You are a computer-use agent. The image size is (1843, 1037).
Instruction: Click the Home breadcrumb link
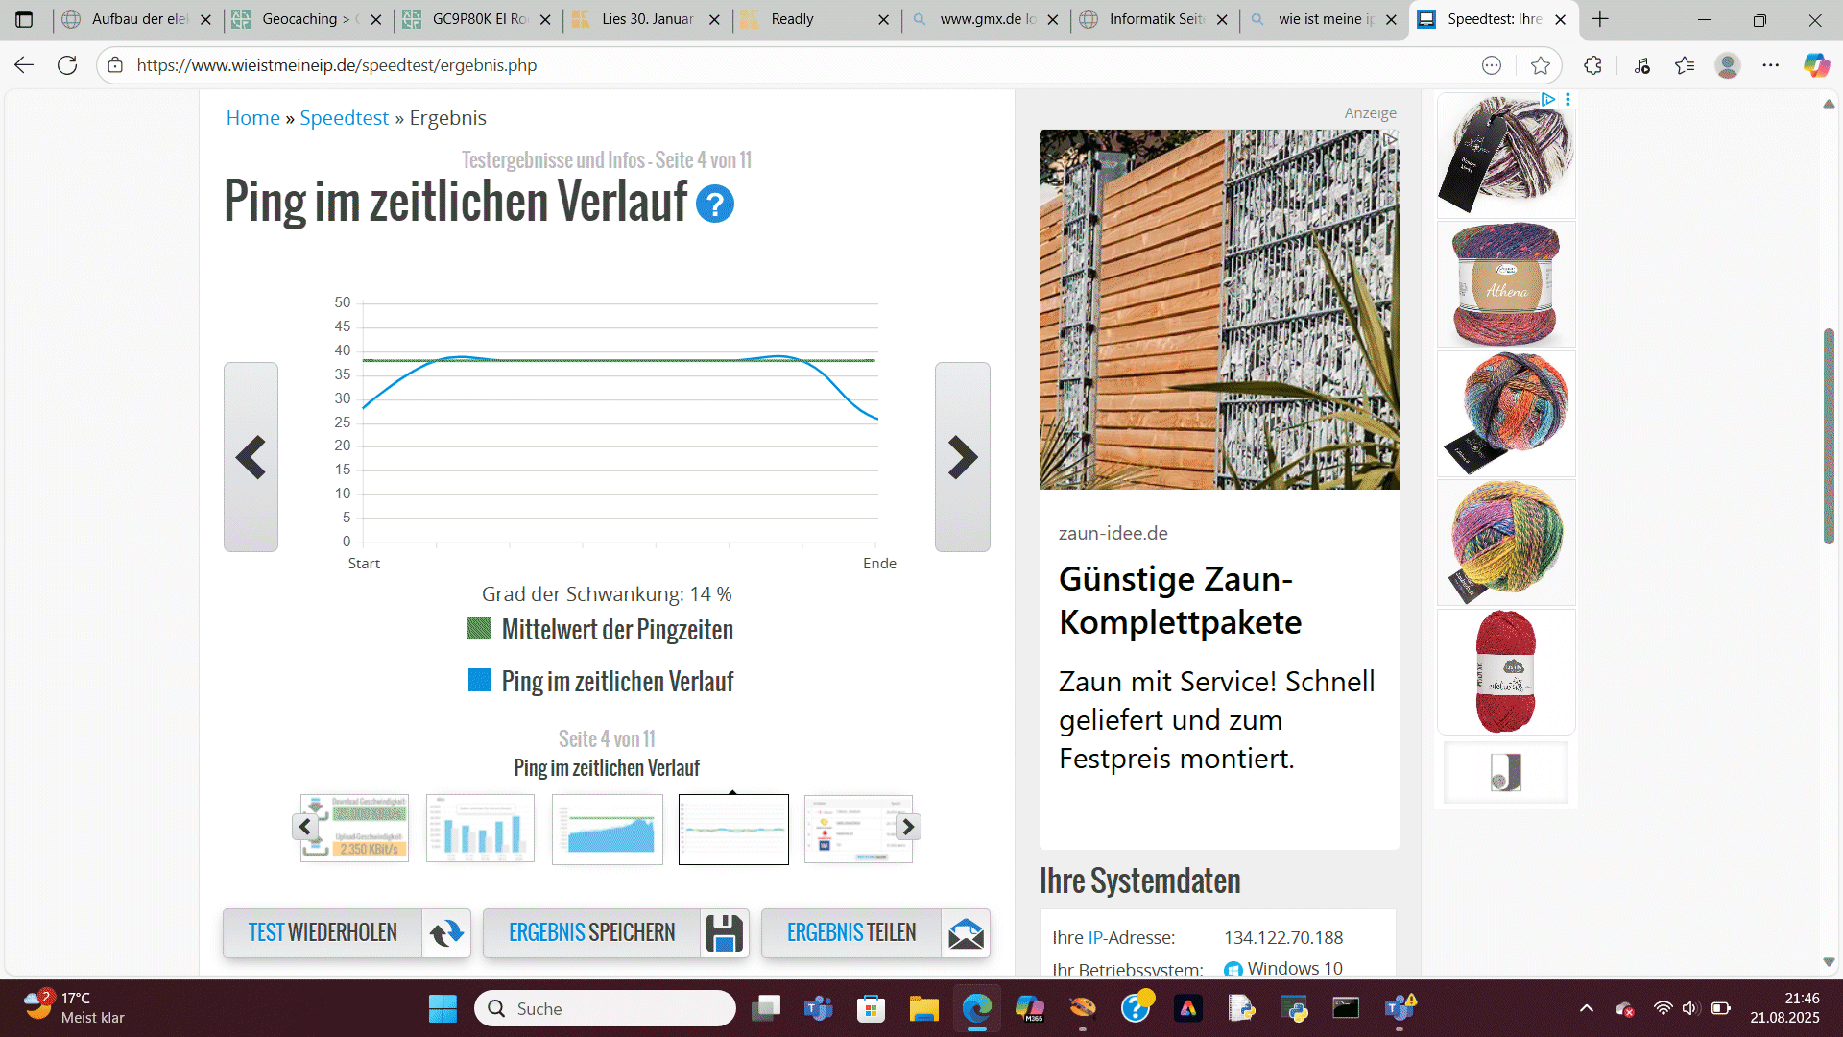252,118
